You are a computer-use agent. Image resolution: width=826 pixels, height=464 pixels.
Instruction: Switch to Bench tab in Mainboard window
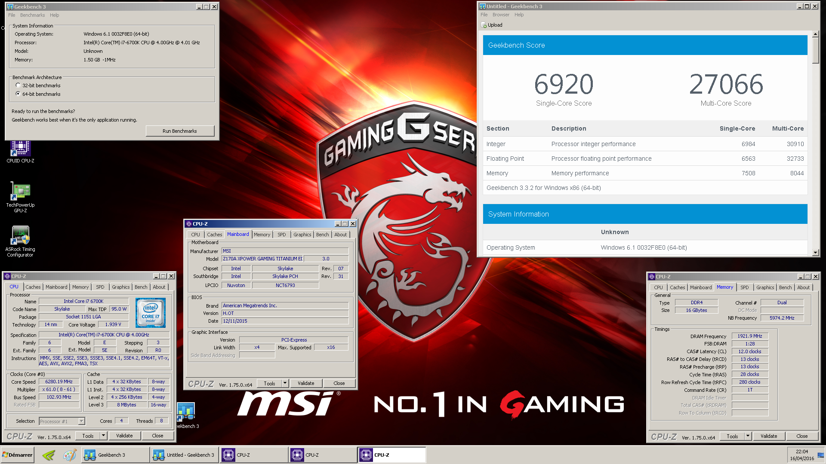pos(323,235)
